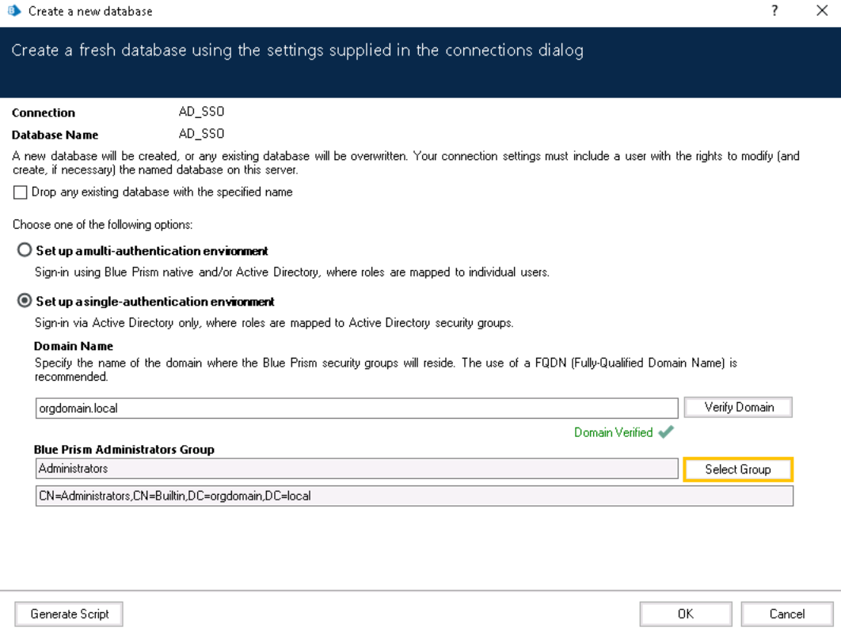The image size is (841, 635).
Task: Click the green Domain Verified checkmark
Action: tap(666, 432)
